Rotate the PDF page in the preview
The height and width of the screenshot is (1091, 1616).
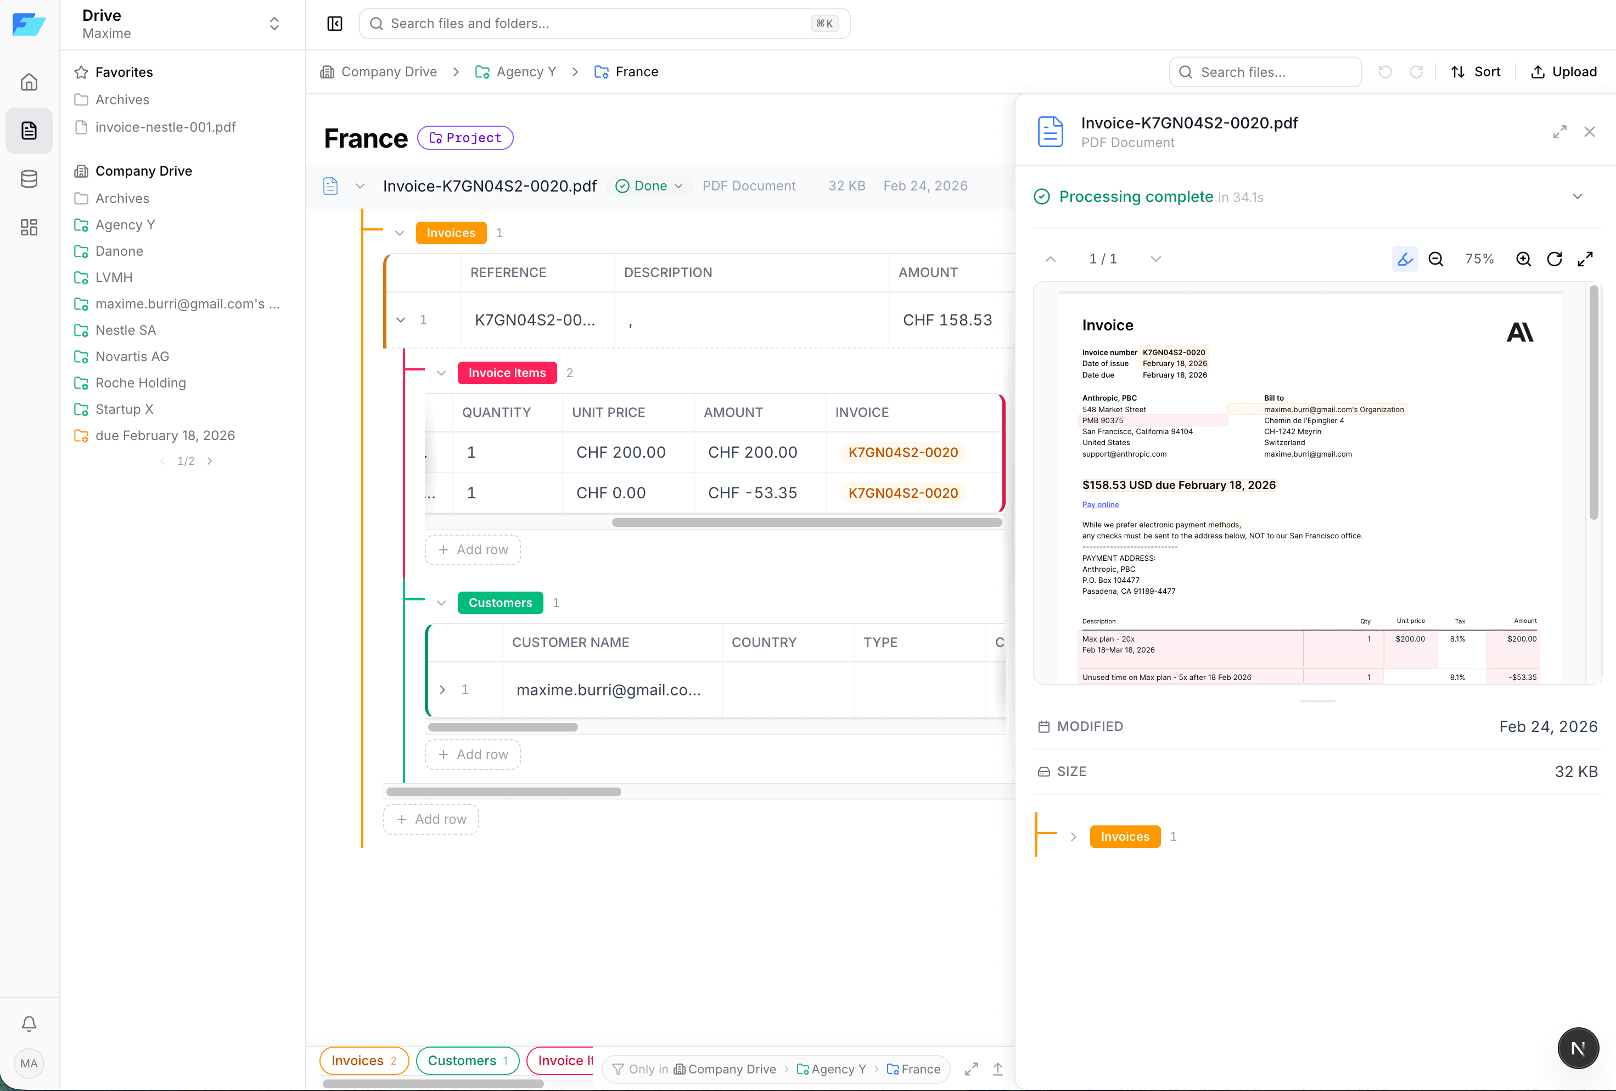pyautogui.click(x=1556, y=258)
